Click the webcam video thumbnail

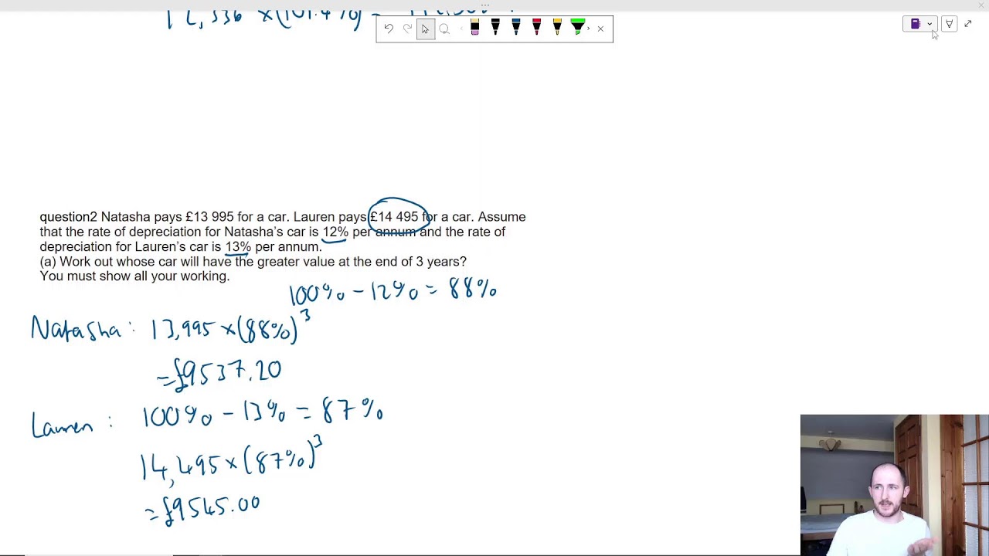click(895, 485)
